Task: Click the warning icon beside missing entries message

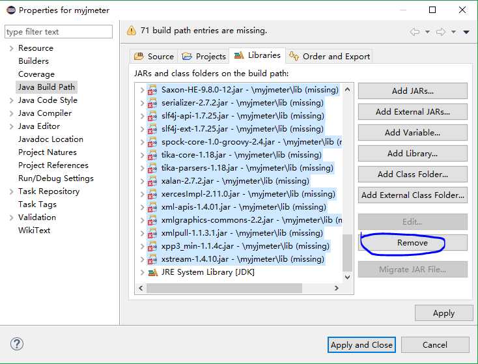Action: tap(132, 31)
